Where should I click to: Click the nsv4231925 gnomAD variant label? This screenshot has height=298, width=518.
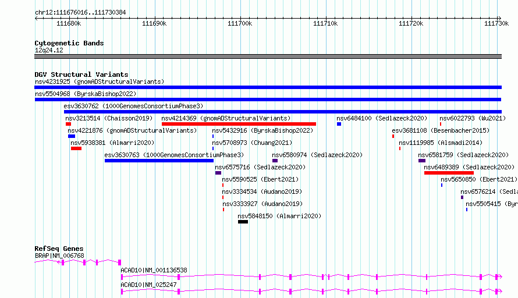click(100, 81)
